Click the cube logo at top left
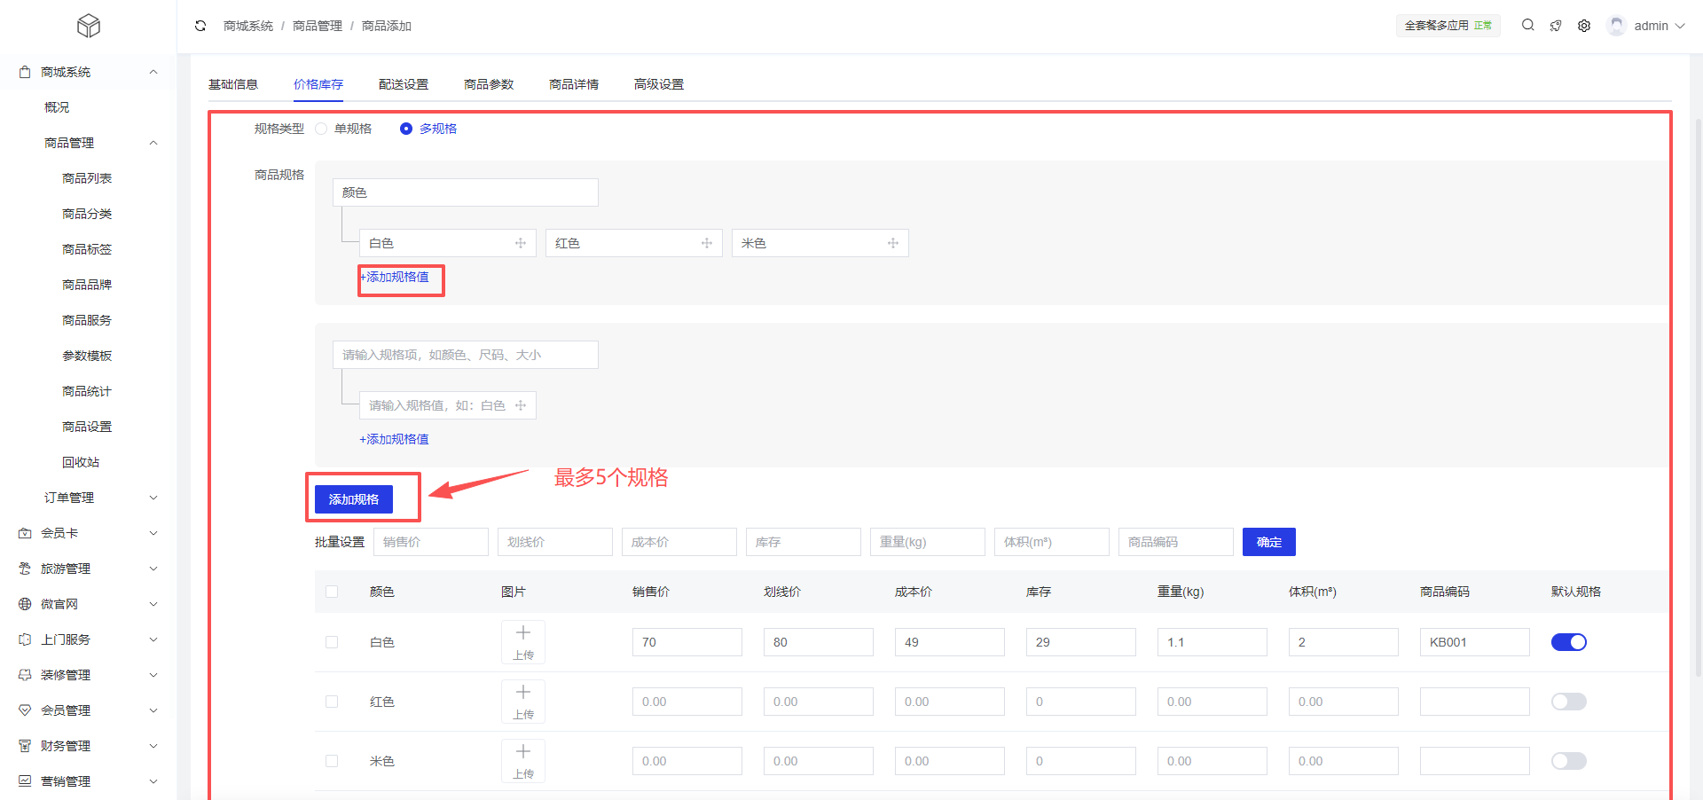The width and height of the screenshot is (1703, 800). (x=89, y=26)
